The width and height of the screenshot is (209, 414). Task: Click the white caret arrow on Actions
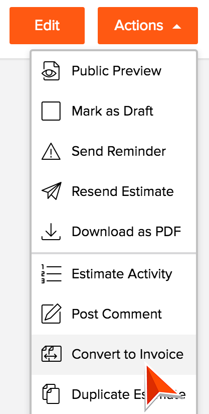[177, 27]
